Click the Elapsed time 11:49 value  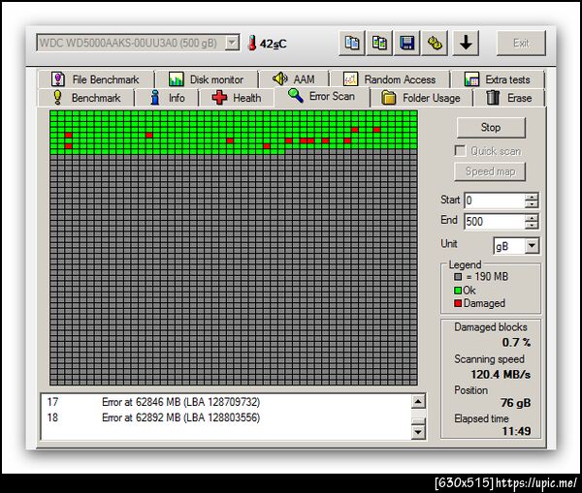click(516, 431)
